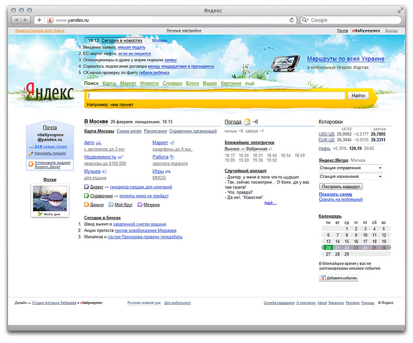Open Картинки search tab
Viewport: 413px width, 343px height.
click(x=231, y=83)
